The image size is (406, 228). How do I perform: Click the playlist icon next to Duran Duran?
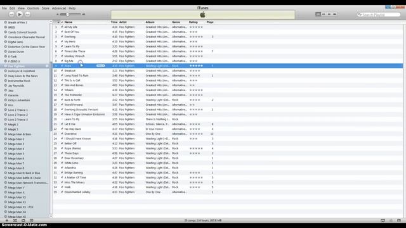point(6,51)
